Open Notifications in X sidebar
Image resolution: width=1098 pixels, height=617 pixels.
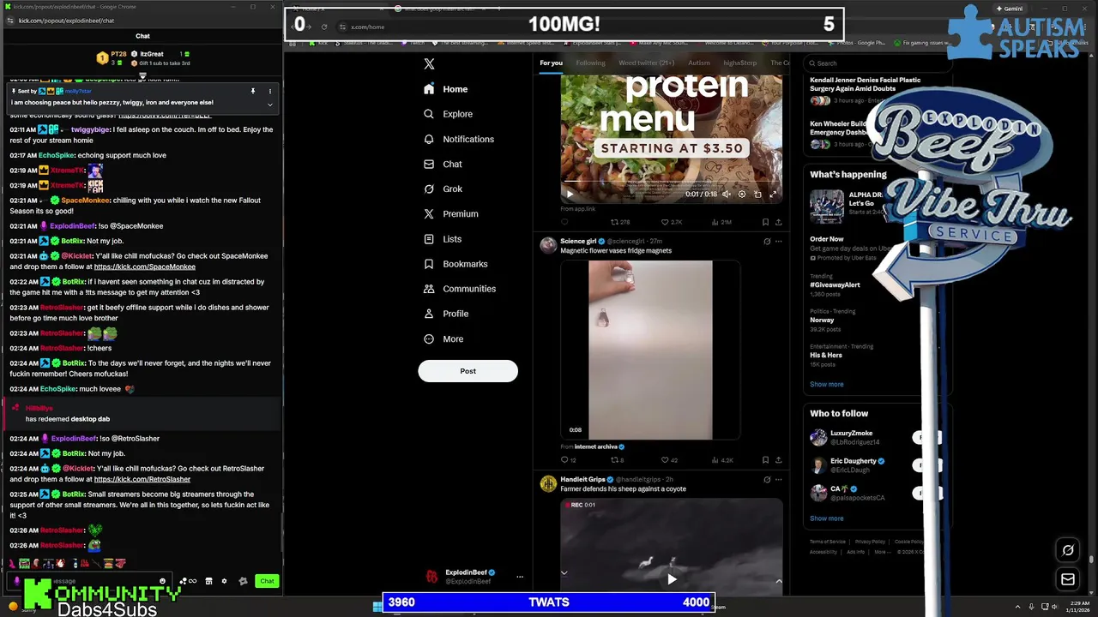point(459,139)
